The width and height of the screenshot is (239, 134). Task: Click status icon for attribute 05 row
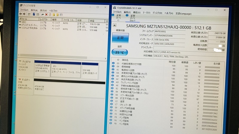click(x=113, y=63)
